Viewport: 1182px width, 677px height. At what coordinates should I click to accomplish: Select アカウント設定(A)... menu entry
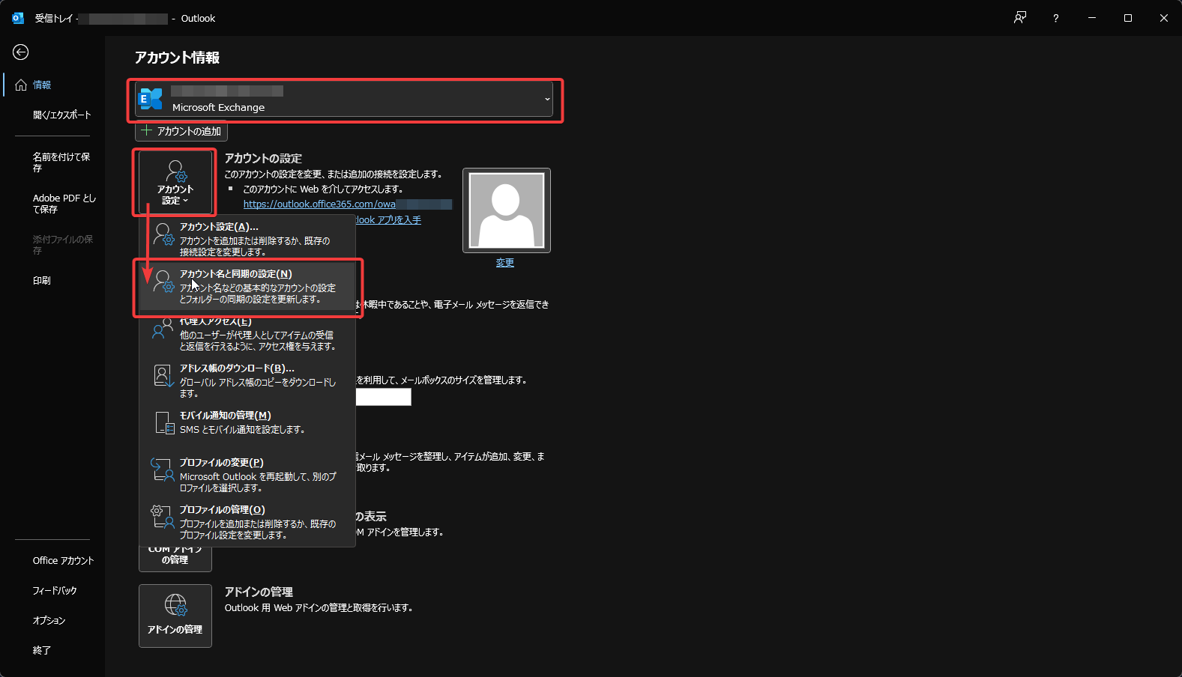pyautogui.click(x=247, y=238)
